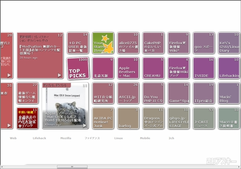Open the Lifehacking feed tile
Image resolution: width=241 pixels, height=169 pixels.
pos(229,68)
